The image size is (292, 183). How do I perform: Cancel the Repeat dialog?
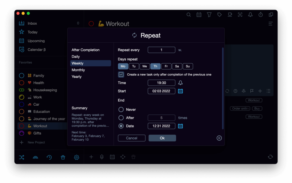(131, 138)
